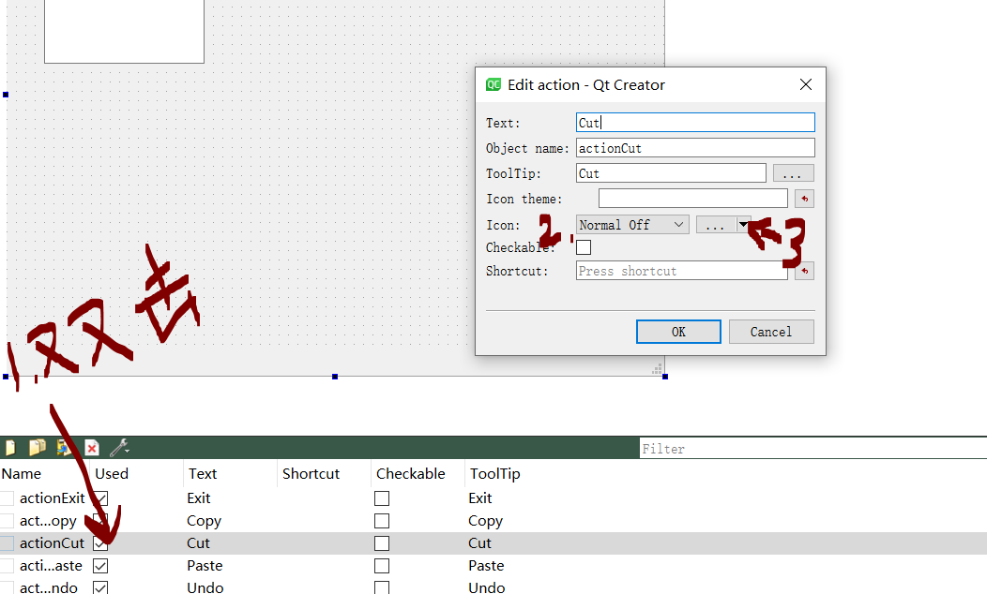
Task: Close the Edit action dialog
Action: [x=806, y=84]
